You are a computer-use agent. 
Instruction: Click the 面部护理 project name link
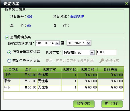click(77, 17)
